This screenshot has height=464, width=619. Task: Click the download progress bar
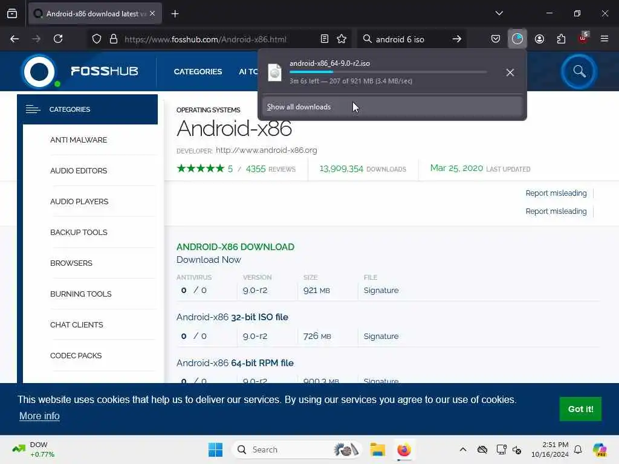[x=388, y=72]
